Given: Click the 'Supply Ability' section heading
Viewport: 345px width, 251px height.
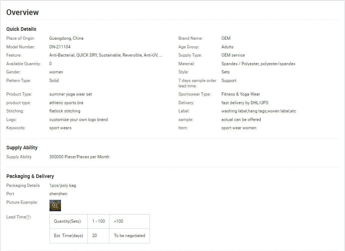Looking at the screenshot, I should pyautogui.click(x=22, y=148).
